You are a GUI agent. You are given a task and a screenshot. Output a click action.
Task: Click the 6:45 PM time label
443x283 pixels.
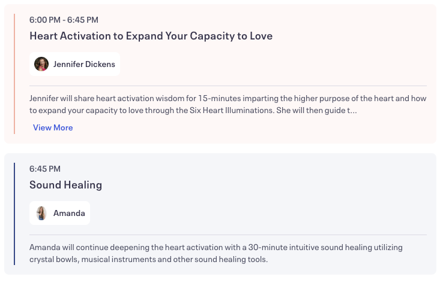pos(45,169)
